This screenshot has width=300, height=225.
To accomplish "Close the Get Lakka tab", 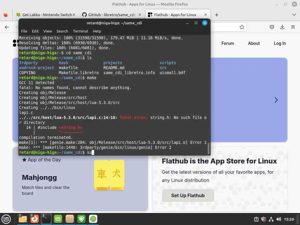I will (x=74, y=15).
